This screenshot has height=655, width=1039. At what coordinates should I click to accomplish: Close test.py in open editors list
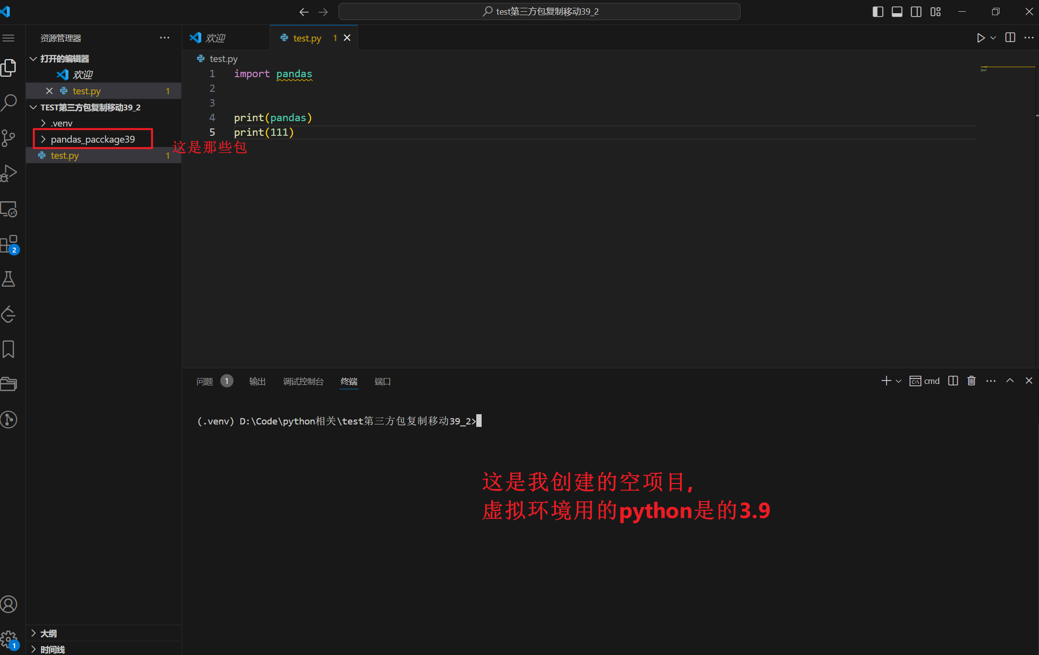(x=49, y=91)
